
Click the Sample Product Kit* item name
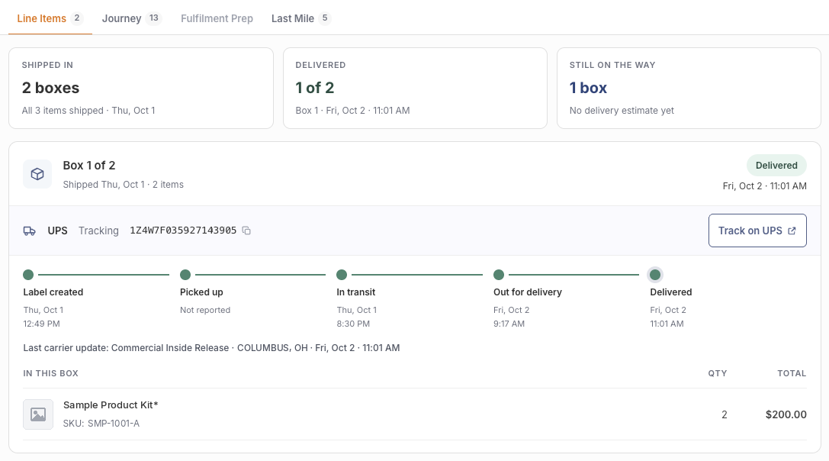(111, 405)
